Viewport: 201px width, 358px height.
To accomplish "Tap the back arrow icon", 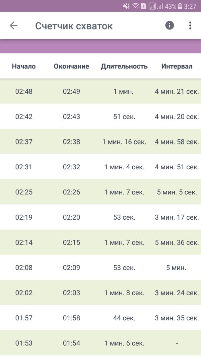I will click(x=13, y=26).
